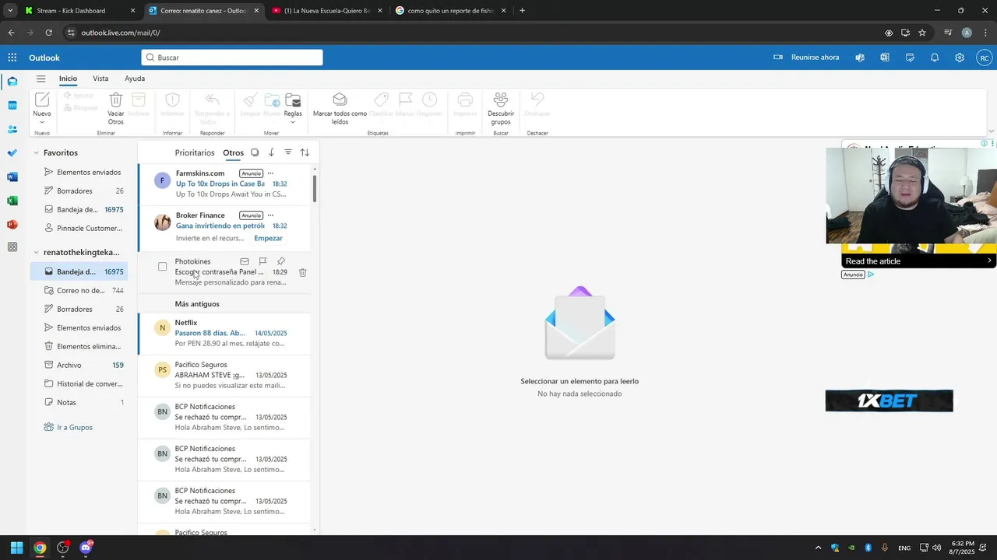The width and height of the screenshot is (997, 560).
Task: Launch PowerPoint from the sidebar
Action: click(x=12, y=224)
